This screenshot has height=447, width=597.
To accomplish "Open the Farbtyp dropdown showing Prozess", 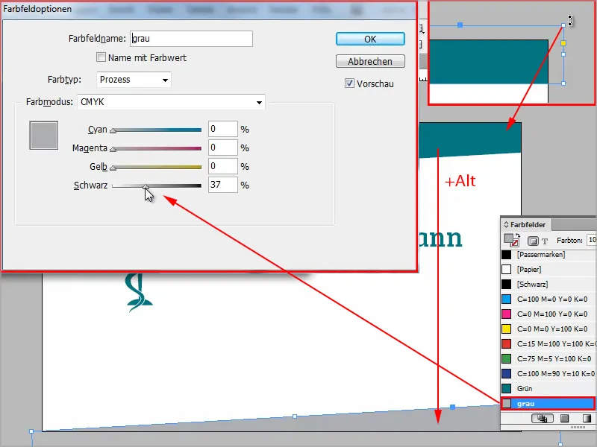I will tap(134, 80).
